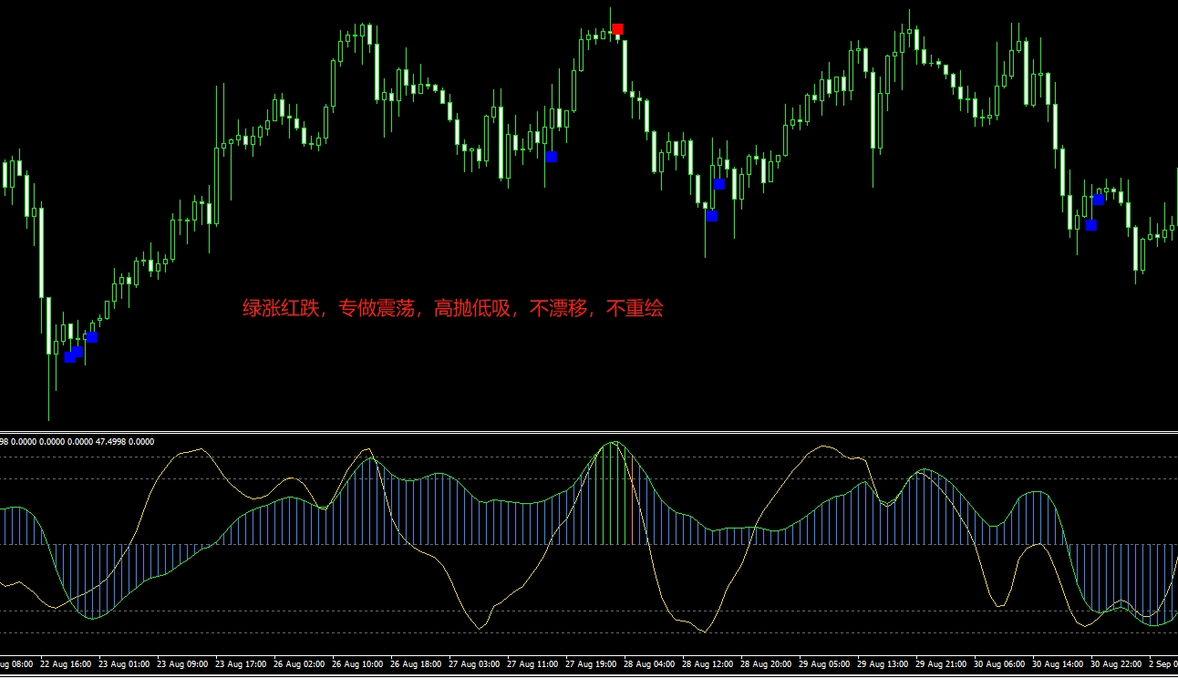
Task: Click the 28 Aug 04:00 time axis label
Action: point(649,664)
